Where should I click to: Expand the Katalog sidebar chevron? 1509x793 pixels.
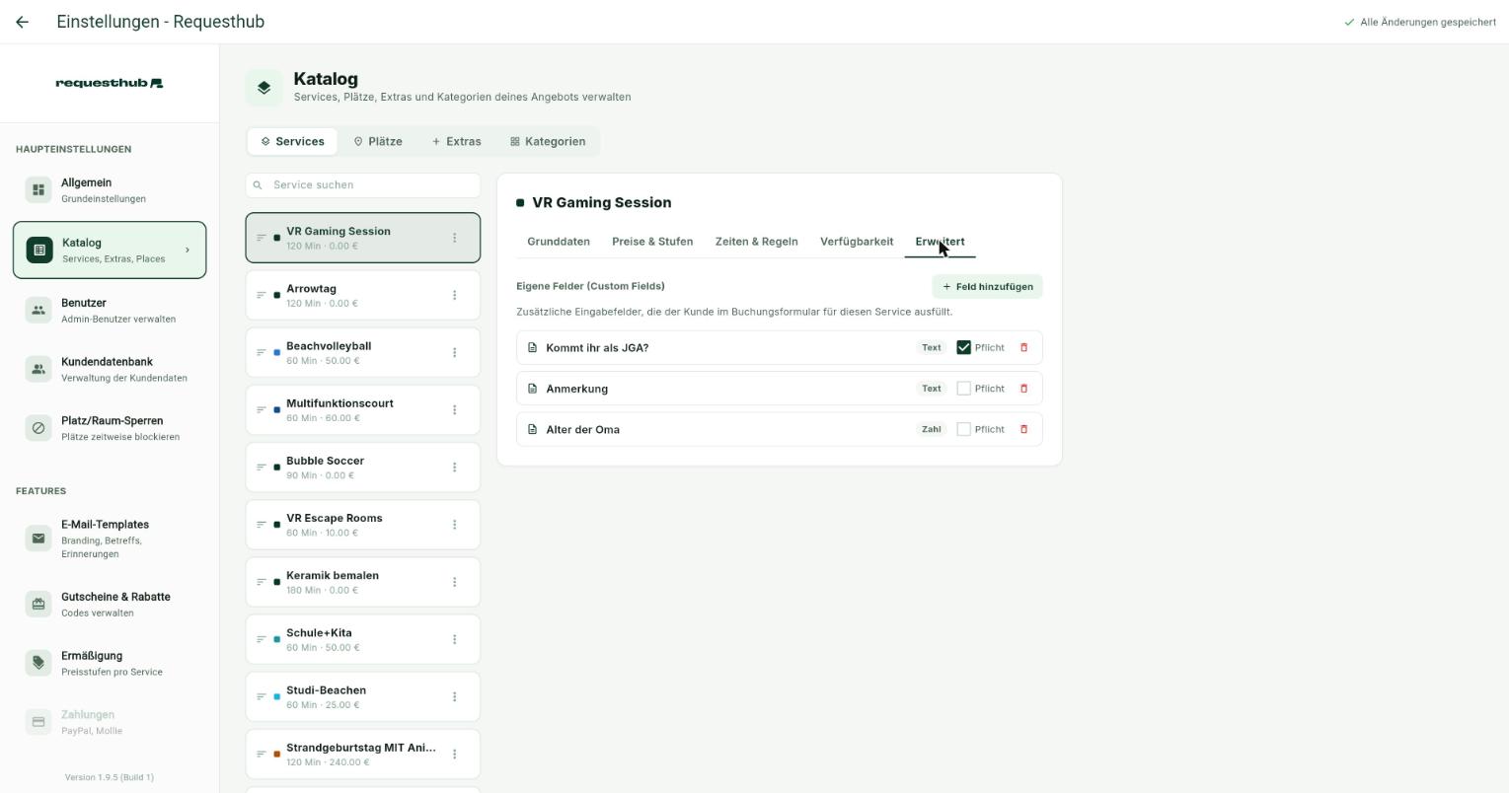tap(188, 251)
